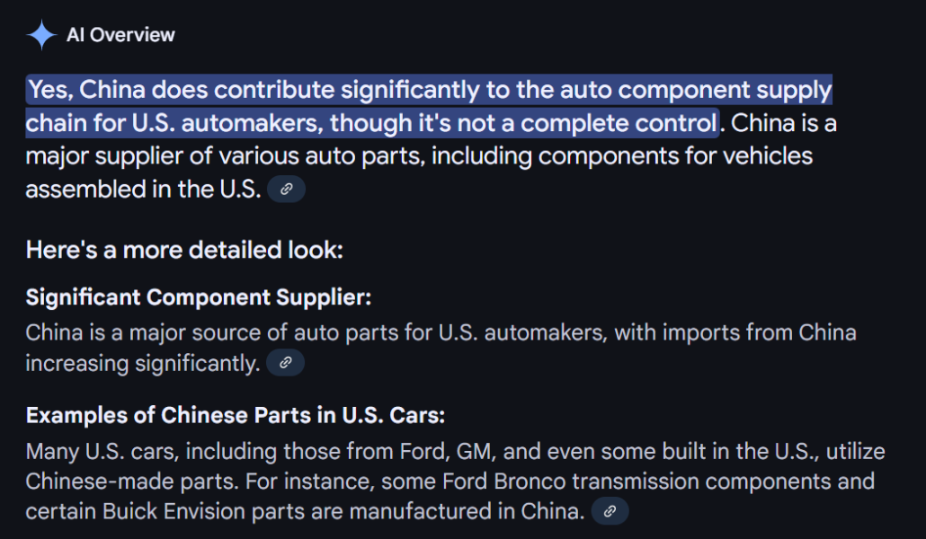Click 'Examples of Chinese Parts in U.S. Cars:' heading
Image resolution: width=926 pixels, height=539 pixels.
[235, 416]
